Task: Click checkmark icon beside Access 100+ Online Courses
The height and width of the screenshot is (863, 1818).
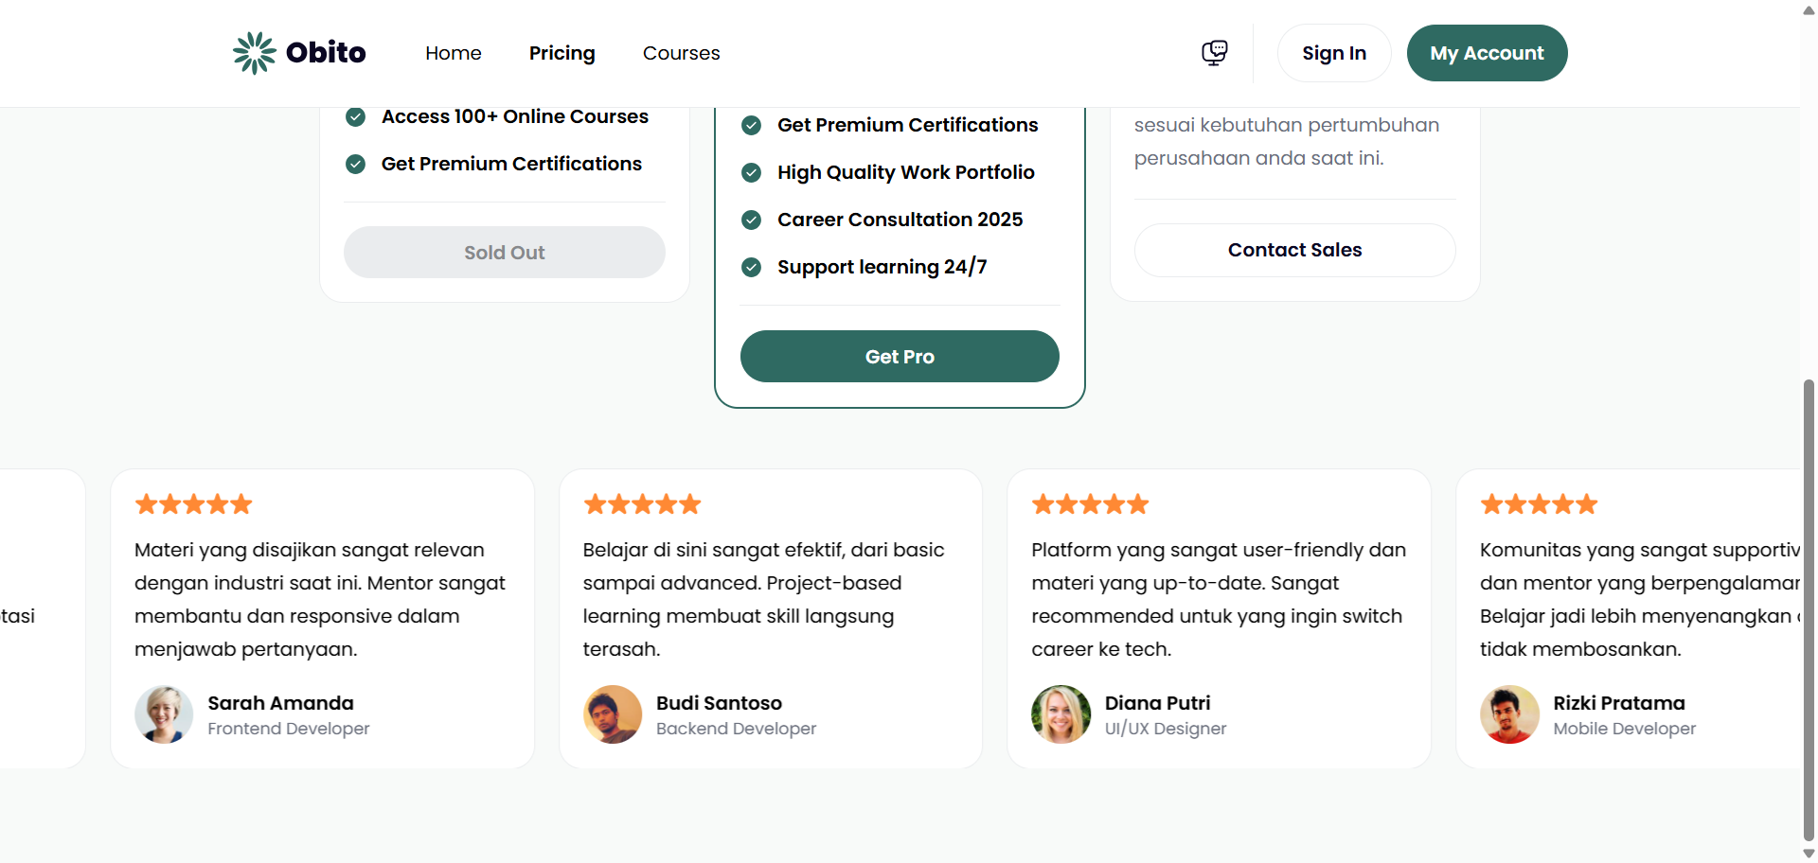Action: (x=356, y=117)
